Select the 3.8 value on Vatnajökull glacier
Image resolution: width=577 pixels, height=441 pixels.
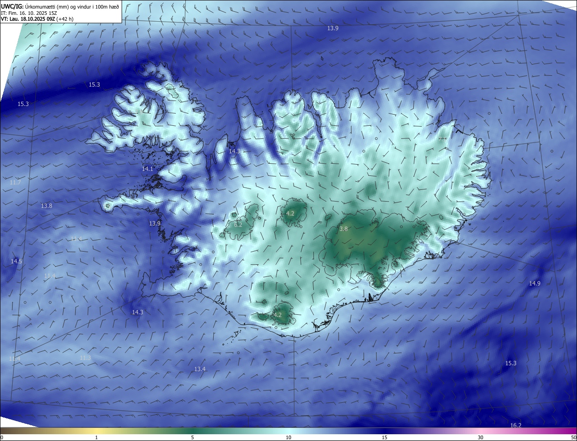[343, 229]
